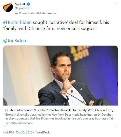Image resolution: width=121 pixels, height=137 pixels.
Task: Click the Oct 15, 2020 date
Action: pyautogui.click(x=24, y=132)
